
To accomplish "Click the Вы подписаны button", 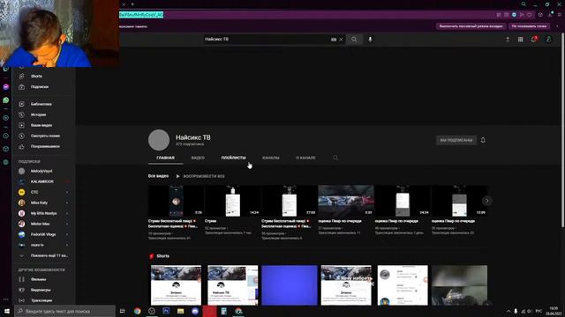I will click(456, 140).
